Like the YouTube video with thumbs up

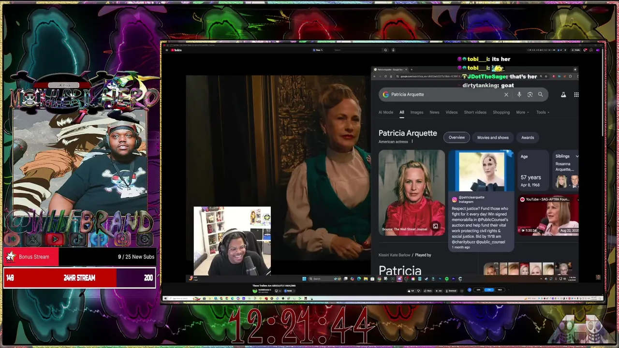pyautogui.click(x=411, y=290)
